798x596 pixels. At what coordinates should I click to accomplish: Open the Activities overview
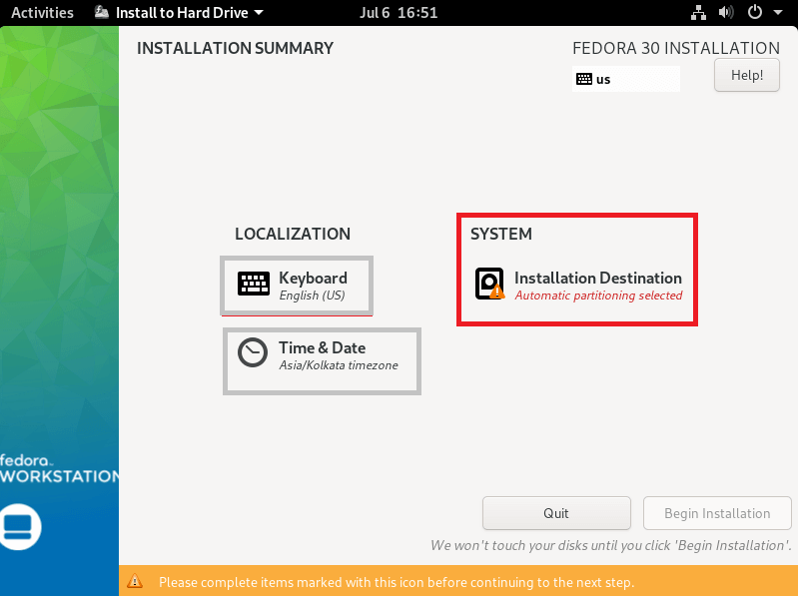pyautogui.click(x=42, y=12)
